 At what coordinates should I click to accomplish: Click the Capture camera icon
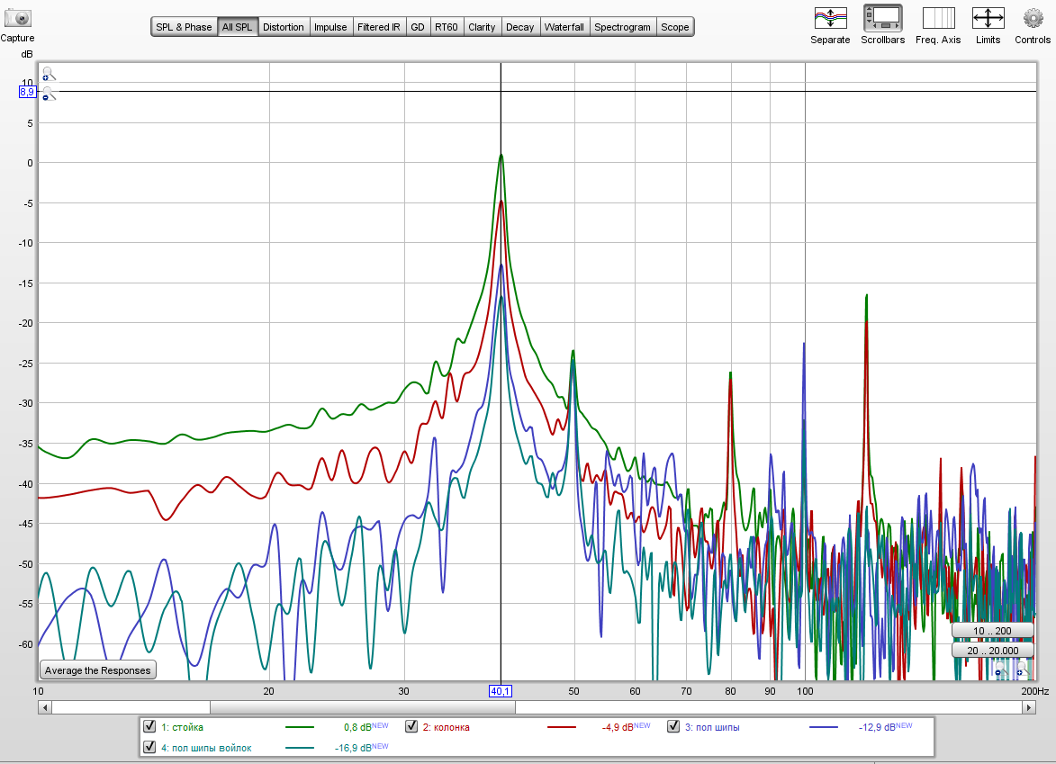(17, 17)
